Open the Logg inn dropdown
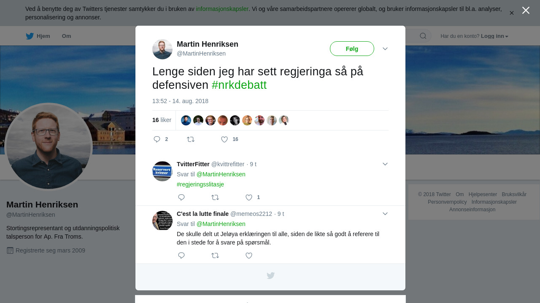540x303 pixels. (494, 36)
